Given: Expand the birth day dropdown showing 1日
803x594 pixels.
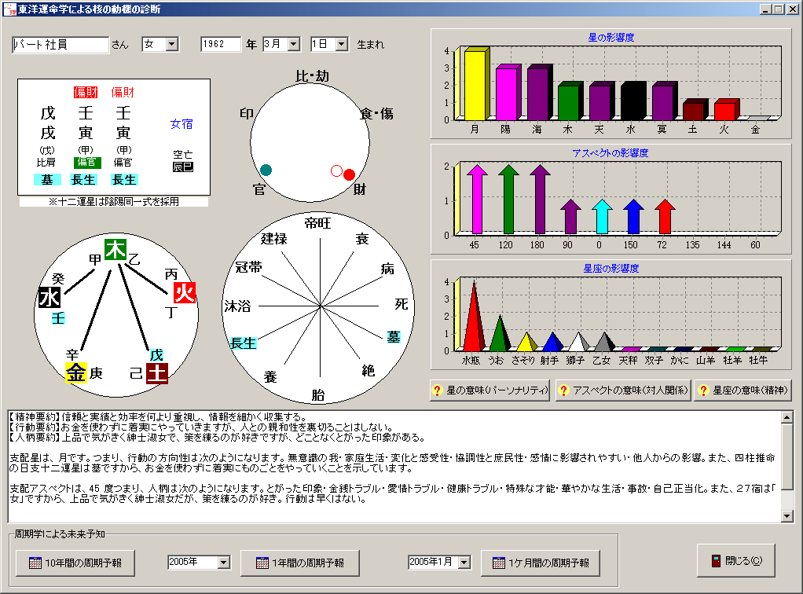Looking at the screenshot, I should point(342,44).
